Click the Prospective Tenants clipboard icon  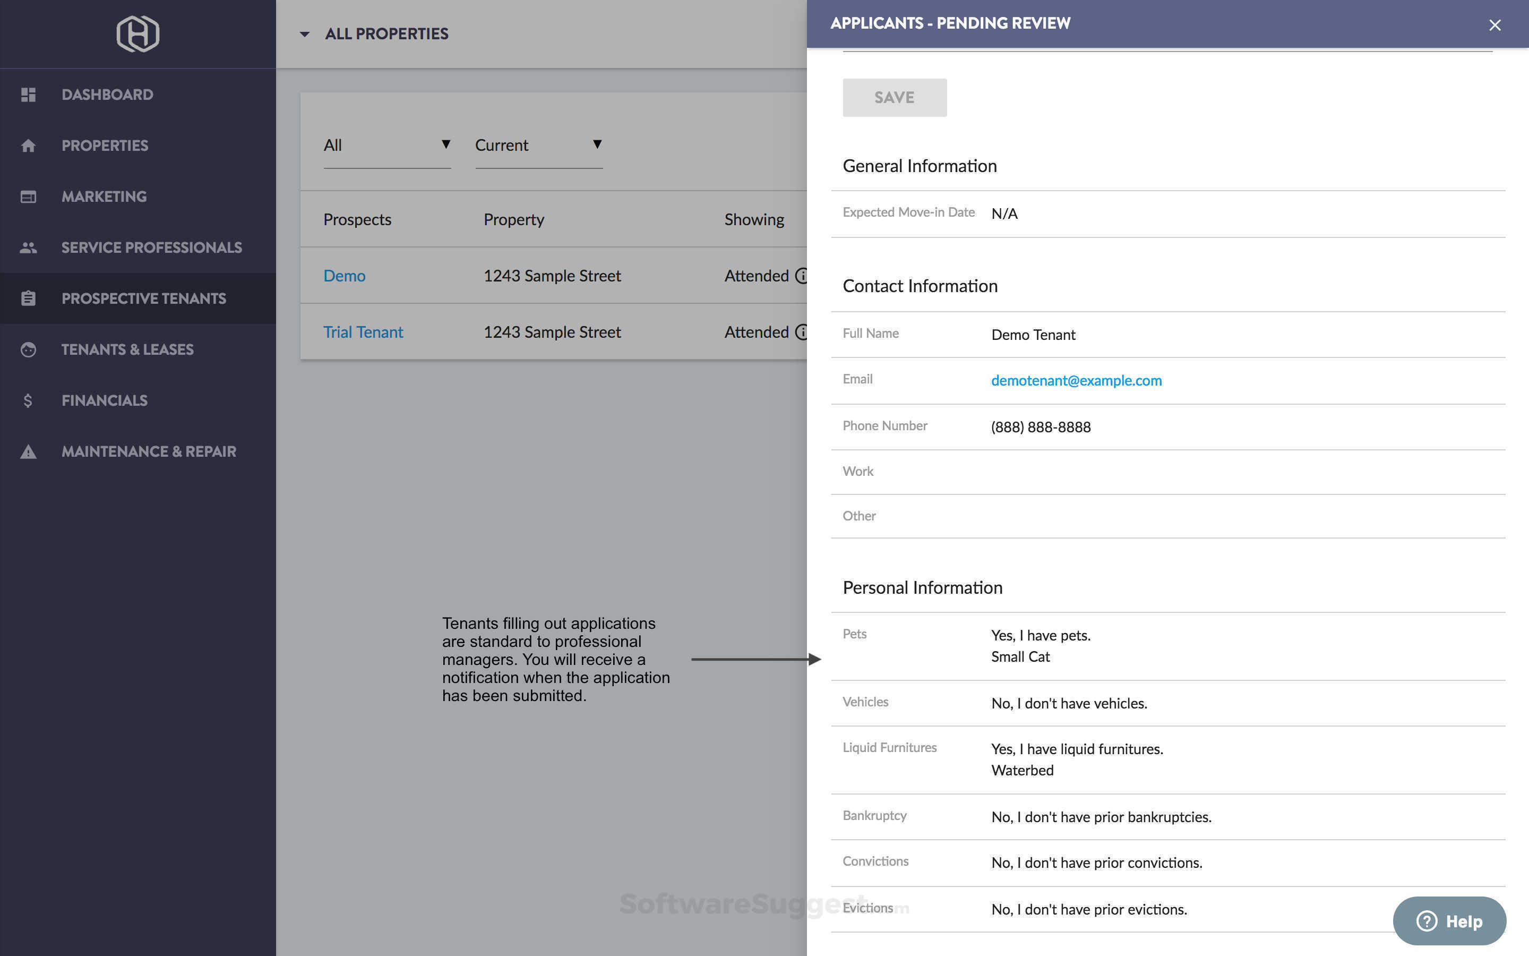pos(28,298)
